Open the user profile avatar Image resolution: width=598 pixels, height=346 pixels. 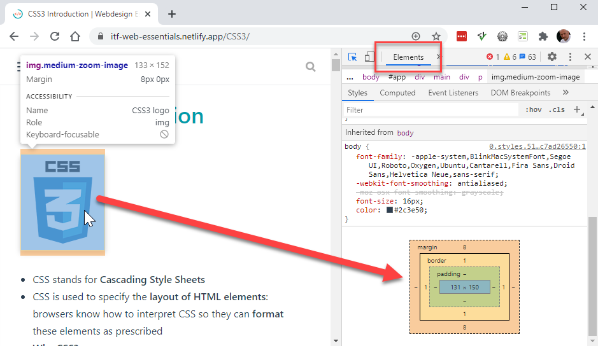[564, 36]
